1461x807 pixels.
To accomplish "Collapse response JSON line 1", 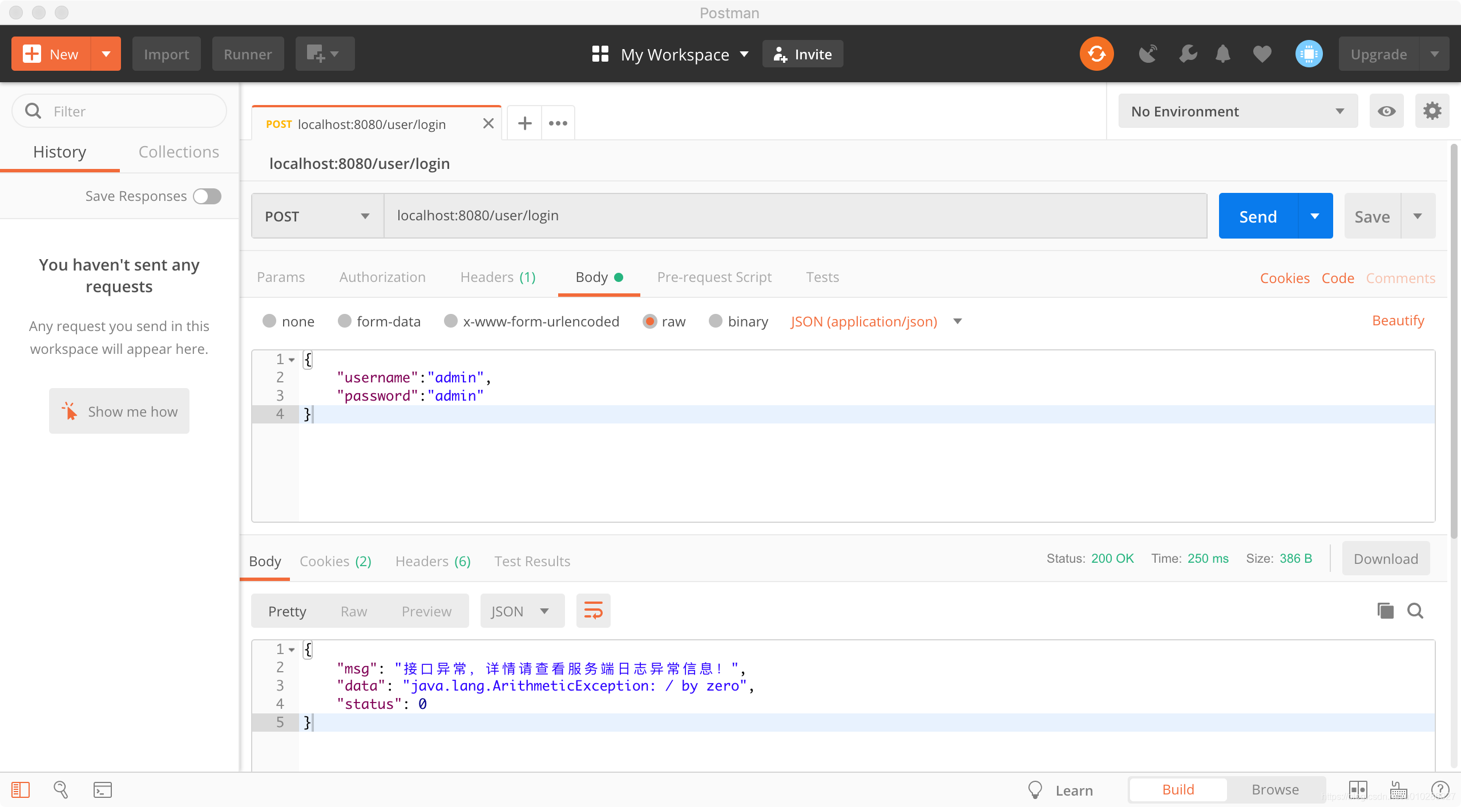I will point(292,649).
